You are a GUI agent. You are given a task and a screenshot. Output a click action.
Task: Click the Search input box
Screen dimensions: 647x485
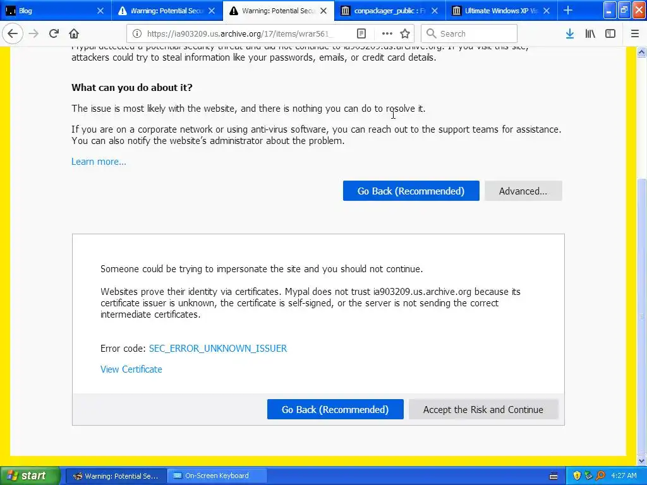469,33
